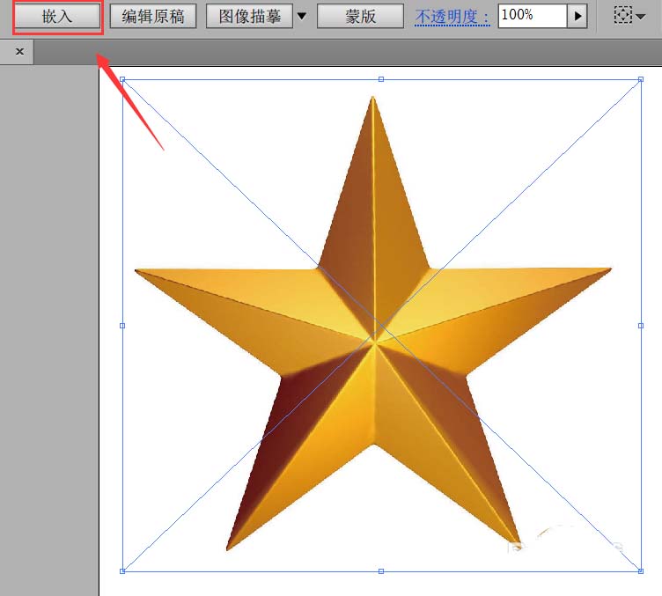Click the 嵌入 (Embed) button
This screenshot has height=596, width=662.
[57, 17]
